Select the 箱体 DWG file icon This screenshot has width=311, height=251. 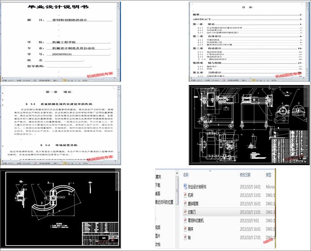tap(185, 229)
